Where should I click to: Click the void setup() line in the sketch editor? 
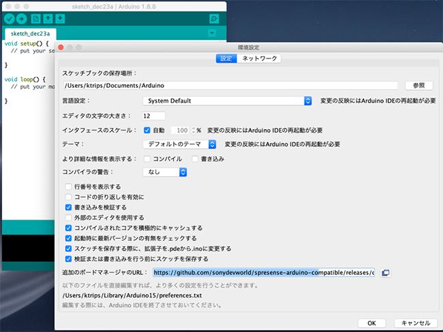pos(27,44)
